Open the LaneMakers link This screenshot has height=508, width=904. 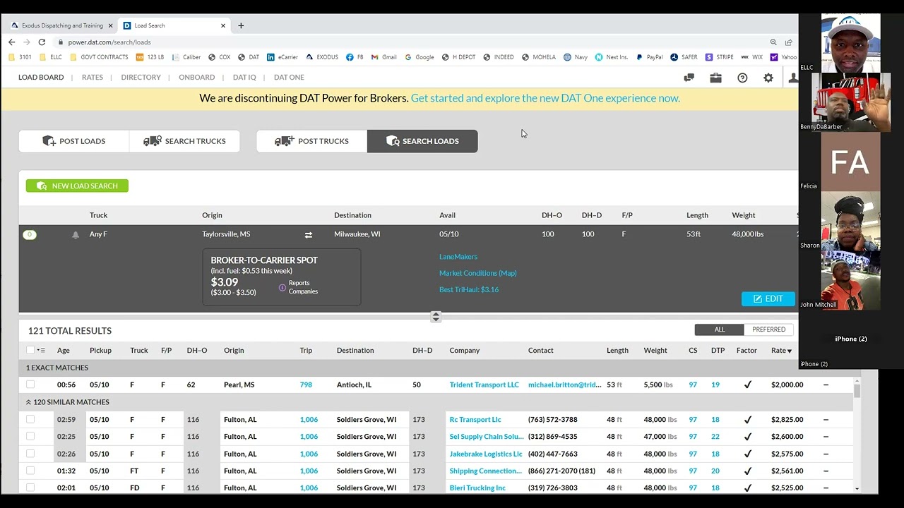pyautogui.click(x=458, y=257)
